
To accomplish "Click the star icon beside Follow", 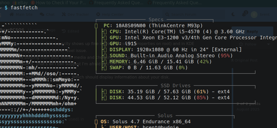I will point(241,44).
